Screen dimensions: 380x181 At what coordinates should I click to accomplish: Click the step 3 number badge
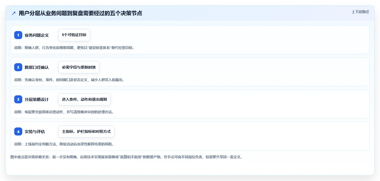[18, 99]
